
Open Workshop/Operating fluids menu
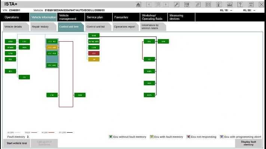[154, 17]
